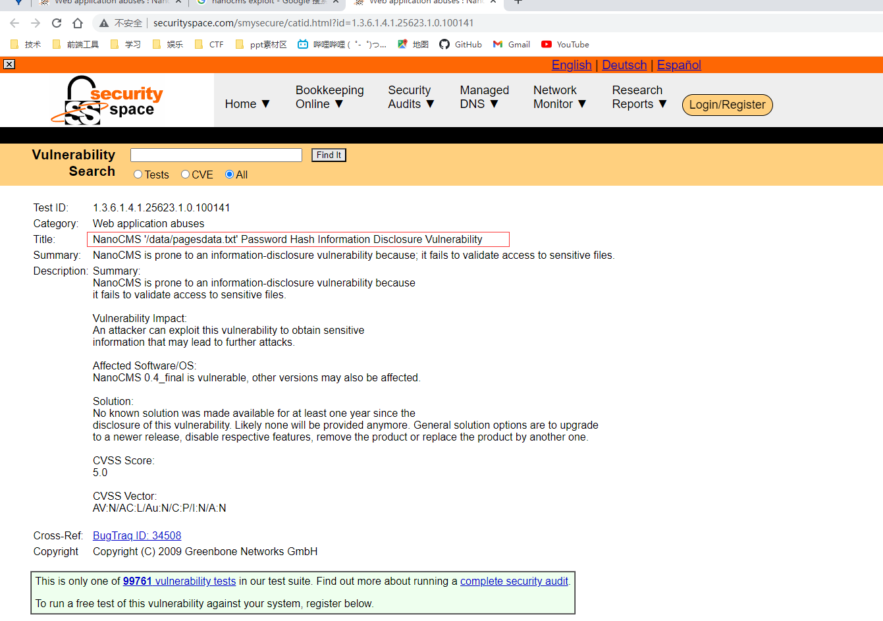
Task: Click the CVSS Vector AV:N/AC:L/Au:N/C:P/I:N/A:N text
Action: [x=159, y=508]
